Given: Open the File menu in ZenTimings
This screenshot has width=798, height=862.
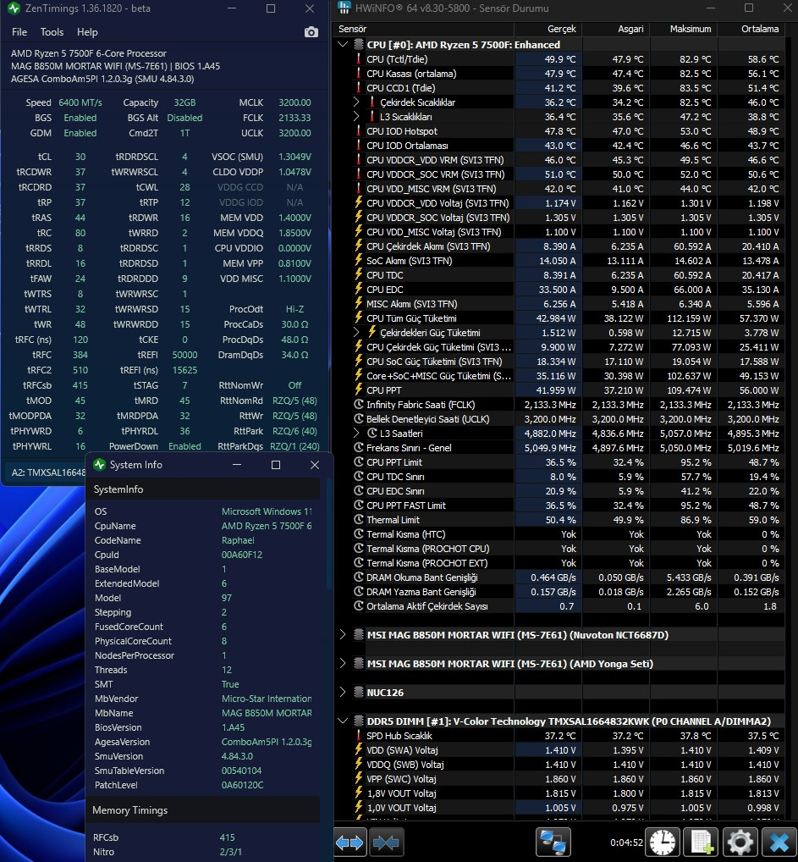Looking at the screenshot, I should point(19,32).
